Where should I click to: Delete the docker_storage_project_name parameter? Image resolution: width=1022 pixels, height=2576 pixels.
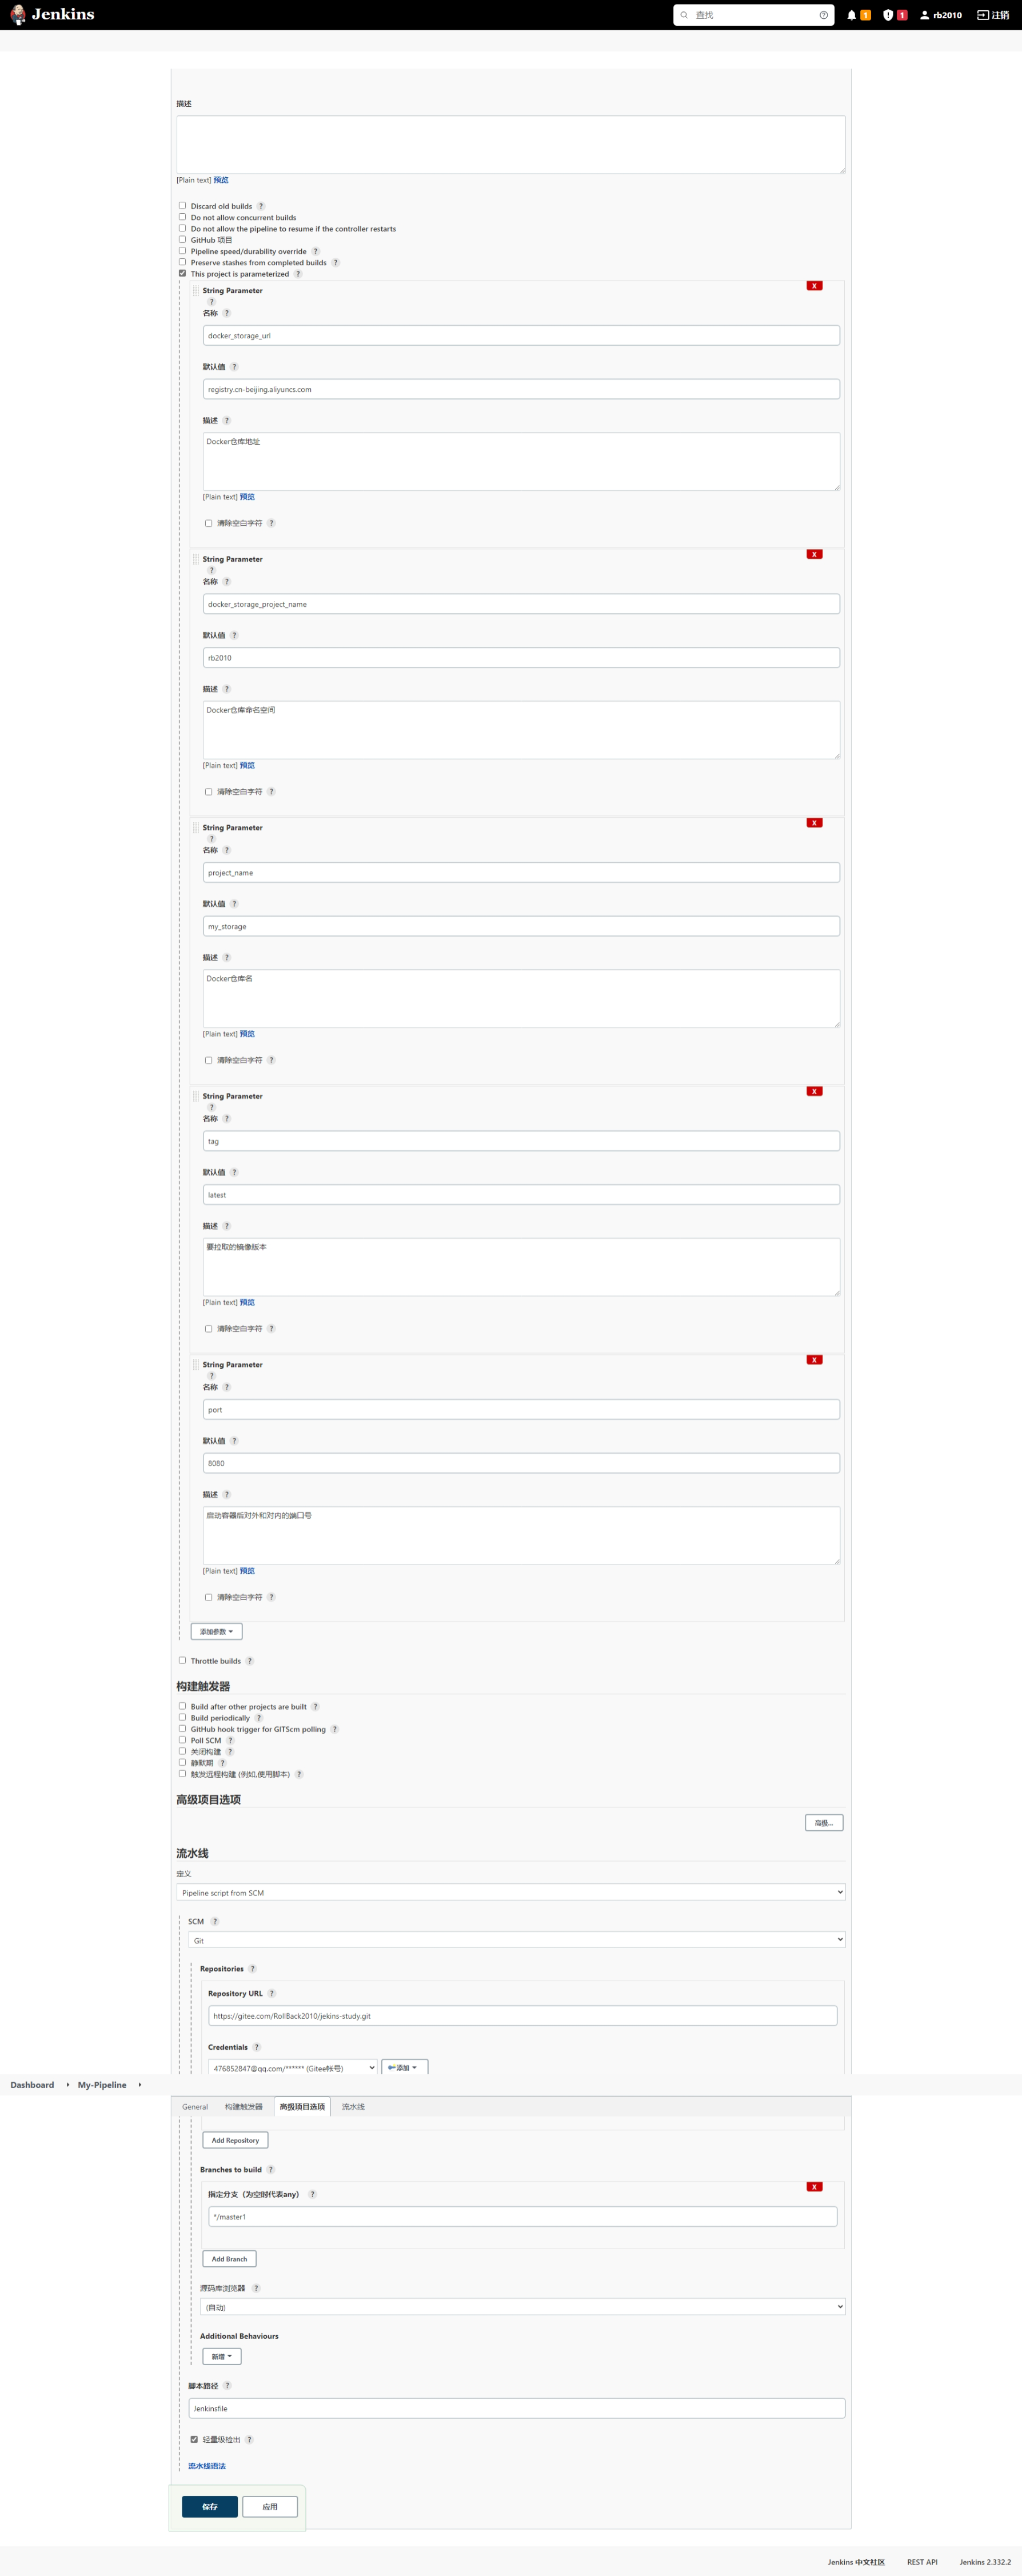(814, 554)
